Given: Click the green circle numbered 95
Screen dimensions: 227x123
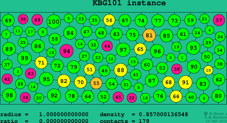Looking at the screenshot, I should coord(46,79).
